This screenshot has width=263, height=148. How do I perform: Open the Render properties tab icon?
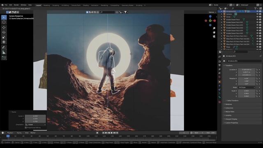[219, 61]
